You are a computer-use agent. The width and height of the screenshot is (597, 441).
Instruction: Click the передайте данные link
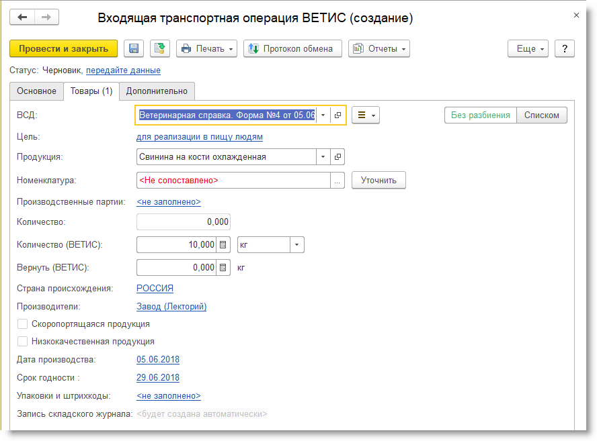click(123, 70)
